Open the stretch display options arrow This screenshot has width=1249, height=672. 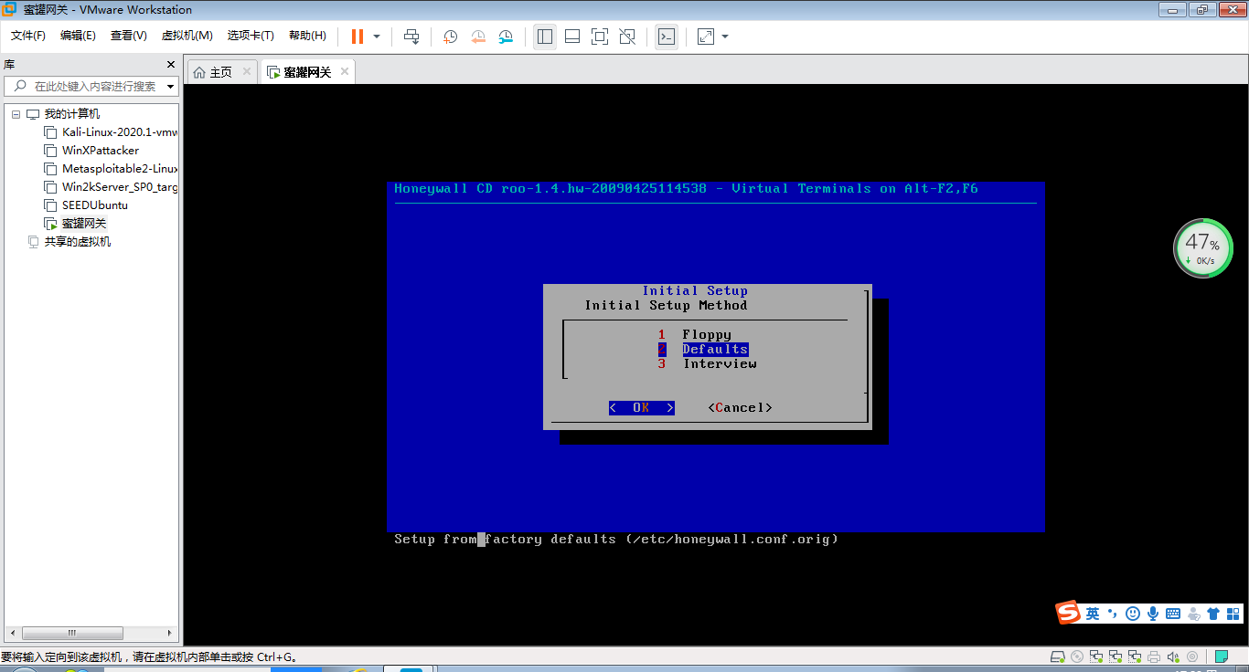click(725, 37)
